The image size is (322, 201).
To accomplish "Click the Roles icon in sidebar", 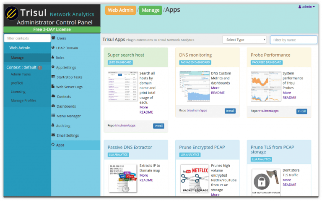I will click(53, 58).
